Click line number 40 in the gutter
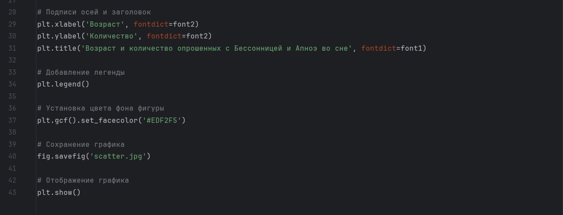Image resolution: width=563 pixels, height=215 pixels. pyautogui.click(x=12, y=156)
